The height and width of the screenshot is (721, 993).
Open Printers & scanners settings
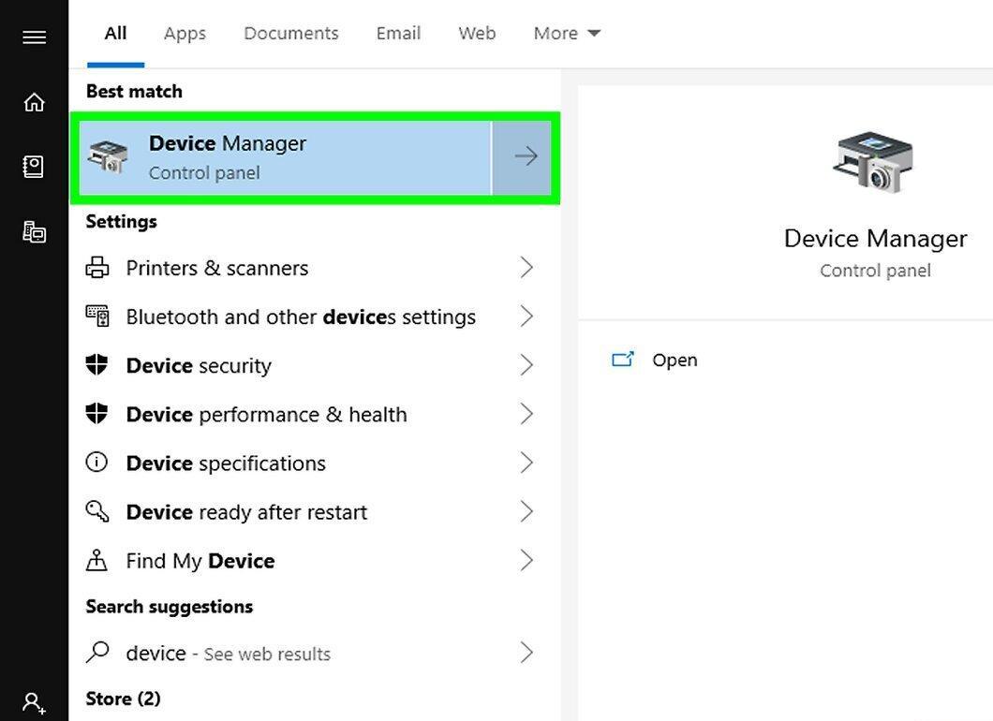tap(315, 268)
